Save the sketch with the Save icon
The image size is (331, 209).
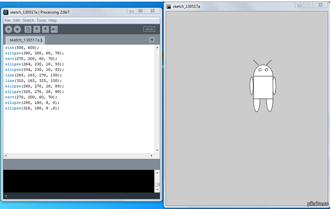point(45,29)
